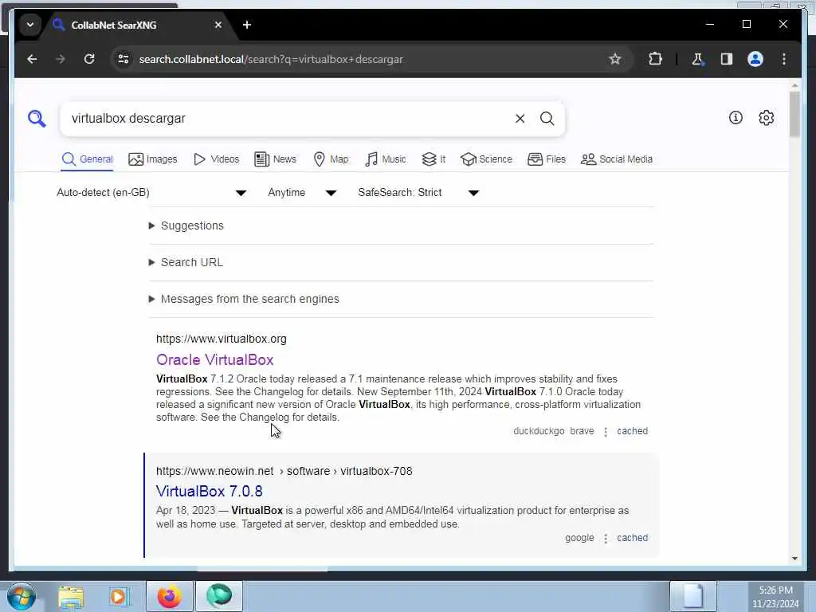Open Firefox from the taskbar

click(x=169, y=596)
